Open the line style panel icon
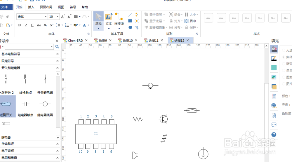The width and height of the screenshot is (292, 162). coord(274,58)
